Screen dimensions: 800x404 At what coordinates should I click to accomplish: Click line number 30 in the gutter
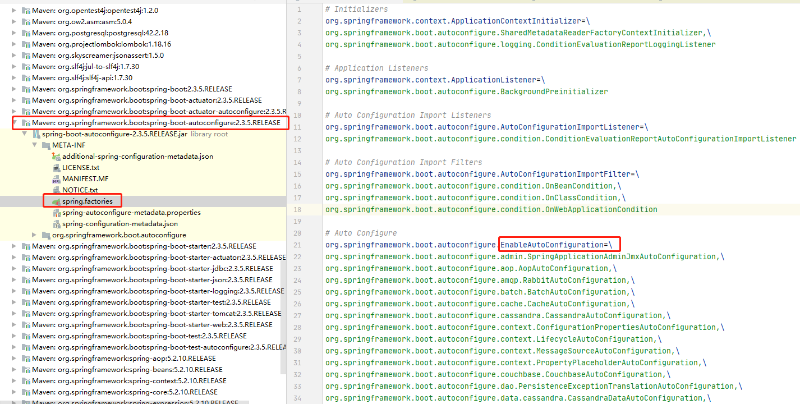point(297,351)
